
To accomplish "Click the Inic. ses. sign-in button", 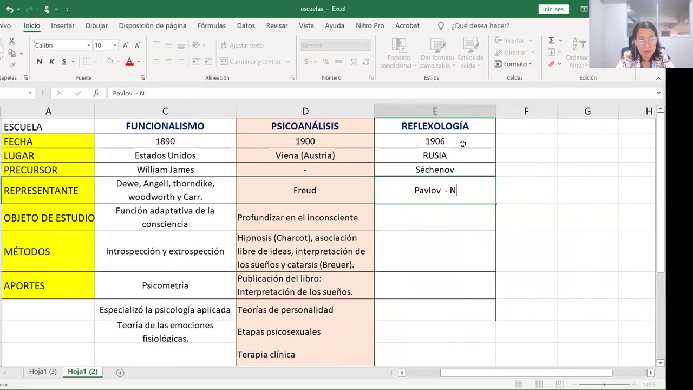I will click(554, 9).
